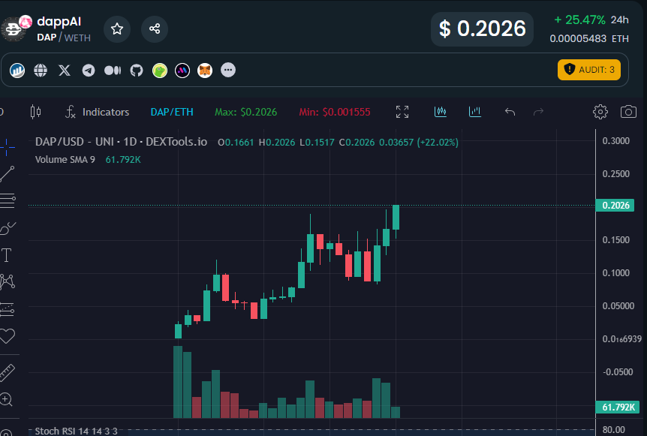This screenshot has width=647, height=436.
Task: Switch pair view with DAP/ETH toggle
Action: click(172, 112)
